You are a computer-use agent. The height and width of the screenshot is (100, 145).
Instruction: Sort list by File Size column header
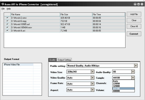tap(76, 14)
